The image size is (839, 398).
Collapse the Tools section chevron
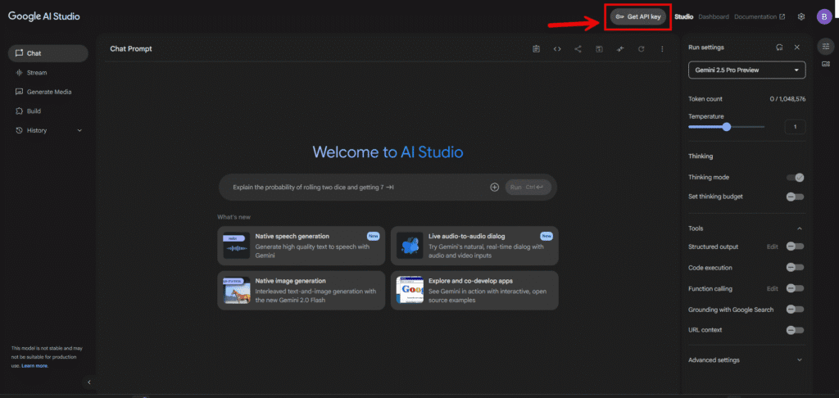tap(800, 228)
